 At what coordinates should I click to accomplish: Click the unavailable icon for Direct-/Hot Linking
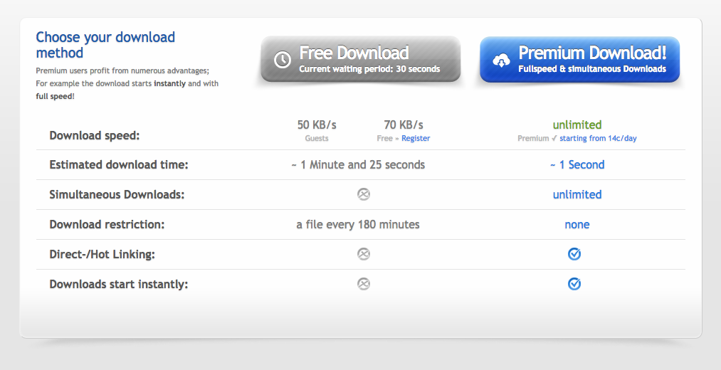[x=363, y=254]
